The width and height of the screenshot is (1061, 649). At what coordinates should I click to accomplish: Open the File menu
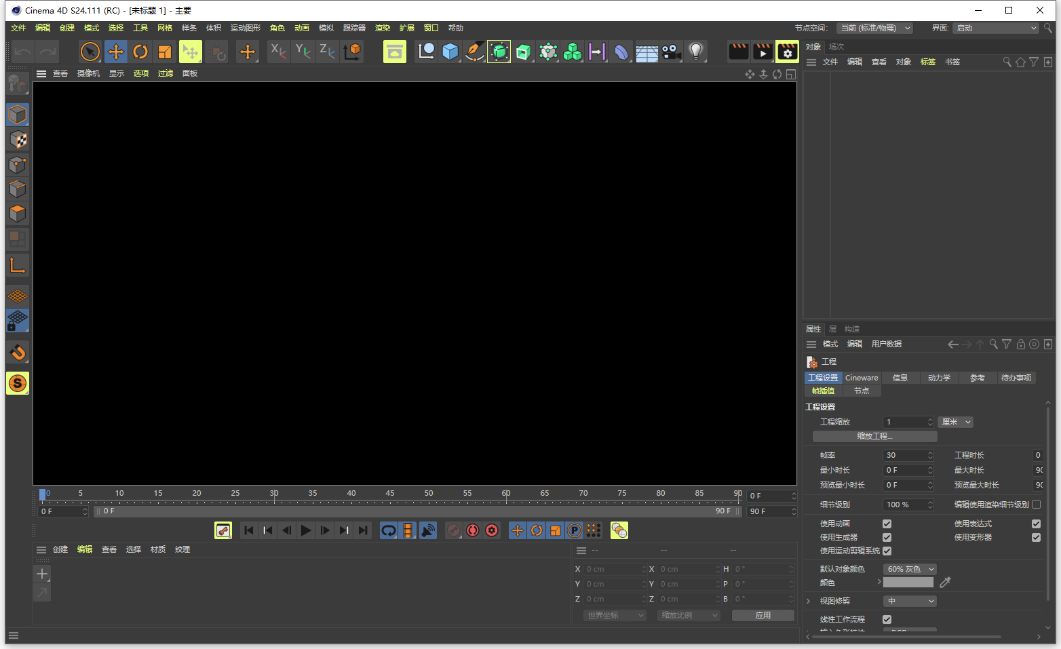click(18, 28)
